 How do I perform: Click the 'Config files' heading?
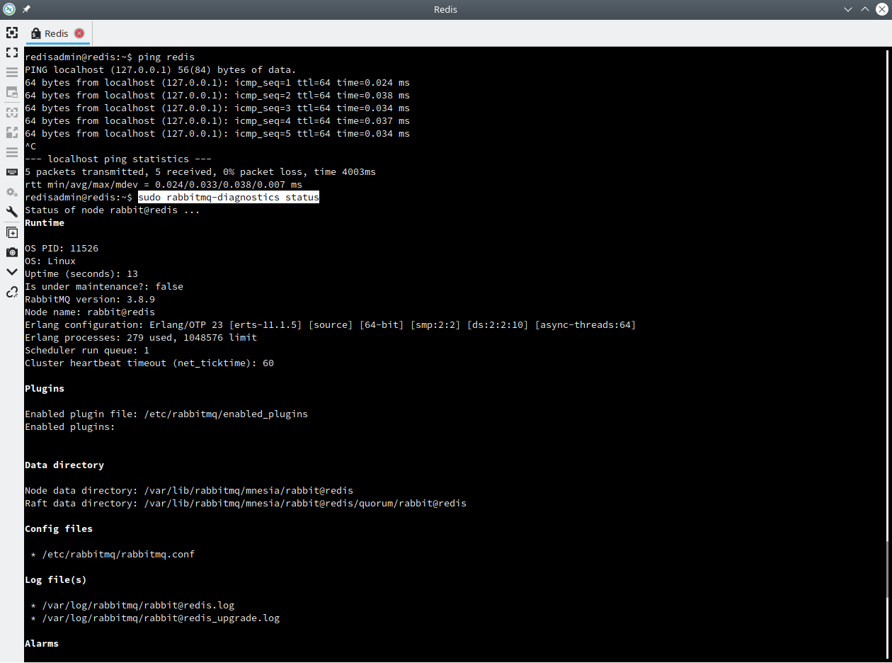(59, 529)
